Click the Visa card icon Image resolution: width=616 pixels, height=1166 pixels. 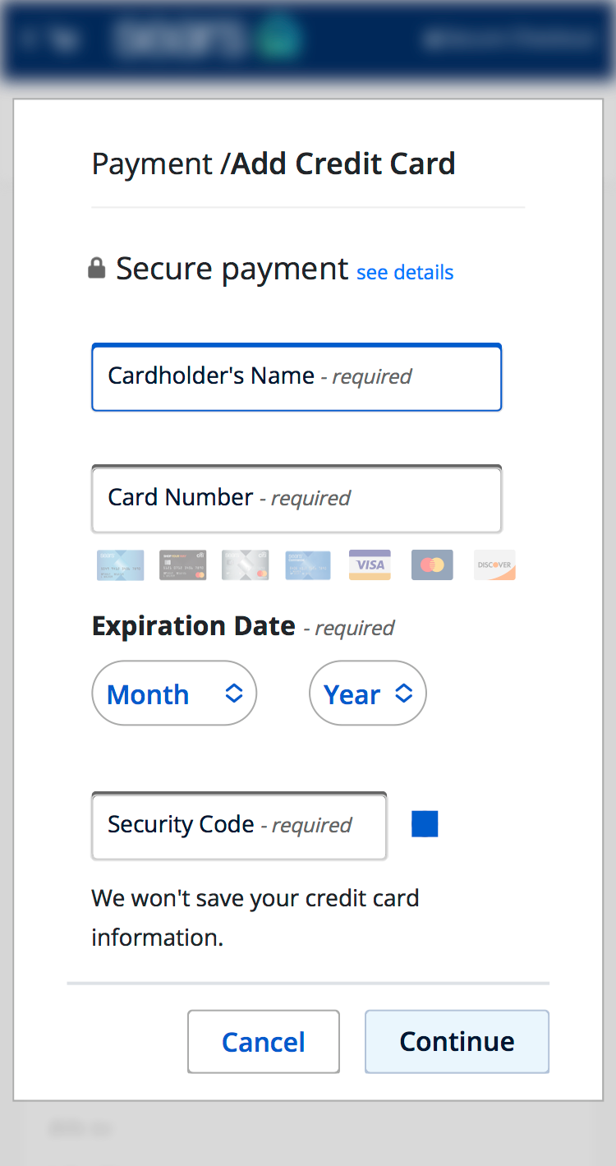click(370, 565)
